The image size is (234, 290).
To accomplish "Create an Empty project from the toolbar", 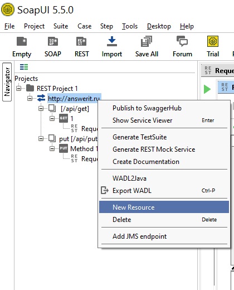I will 22,41.
